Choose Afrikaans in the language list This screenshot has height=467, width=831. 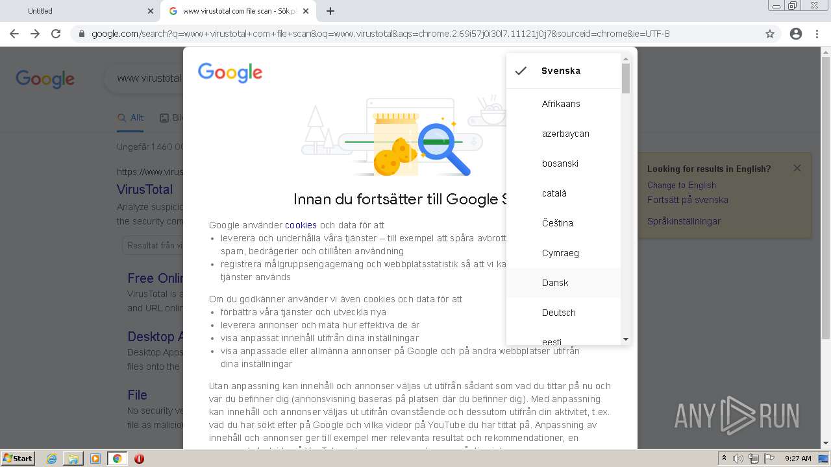click(x=564, y=104)
